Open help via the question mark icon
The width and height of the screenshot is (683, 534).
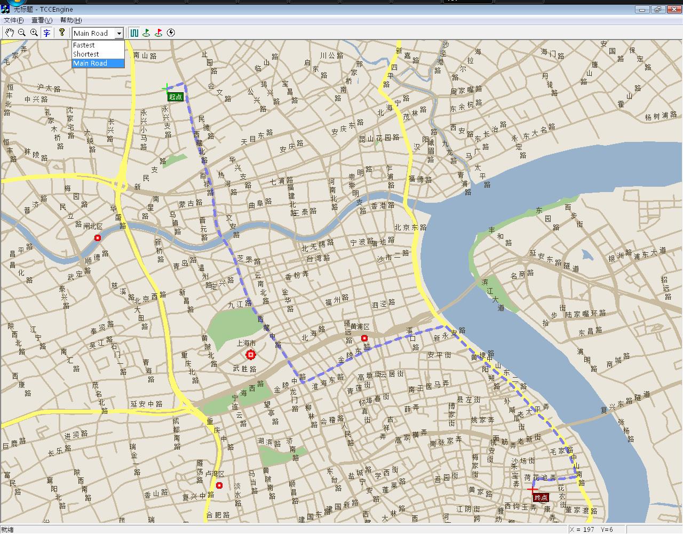(x=62, y=33)
